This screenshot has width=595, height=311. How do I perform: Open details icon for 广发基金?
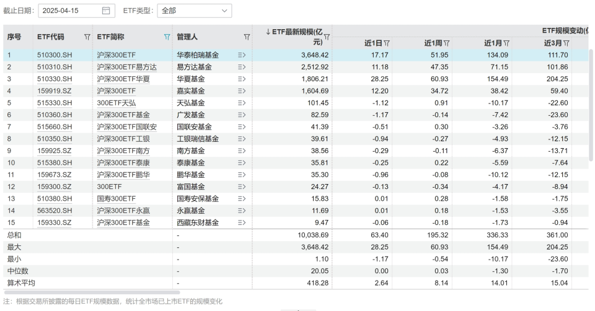[x=242, y=115]
